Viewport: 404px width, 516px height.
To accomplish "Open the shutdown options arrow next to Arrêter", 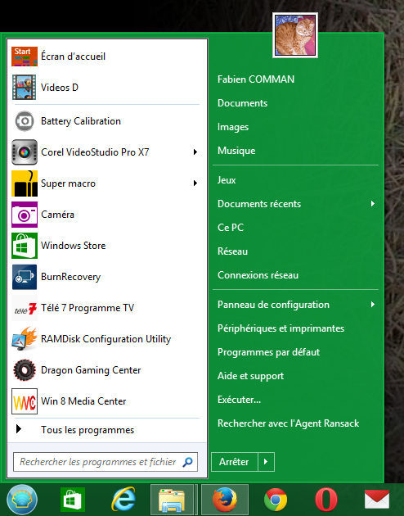I will pyautogui.click(x=266, y=462).
